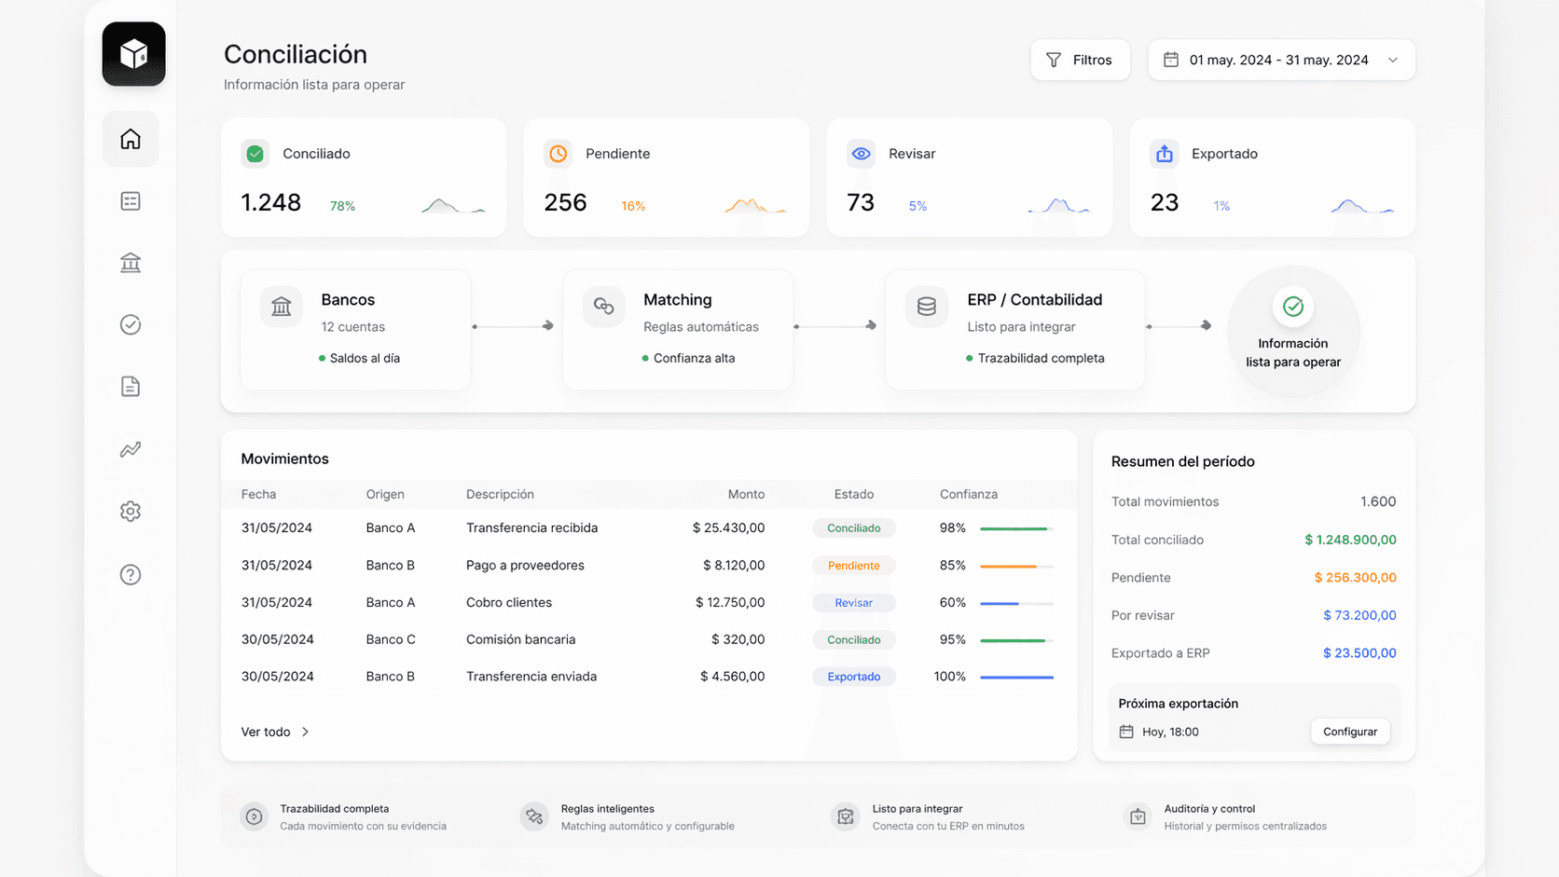
Task: Open the help question mark icon
Action: point(131,574)
